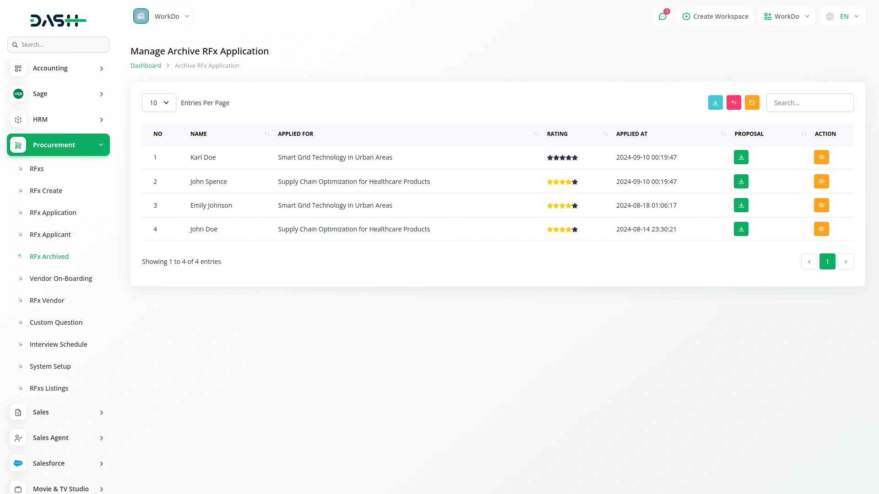
Task: Go to the Dashboard breadcrumb link
Action: [x=146, y=66]
